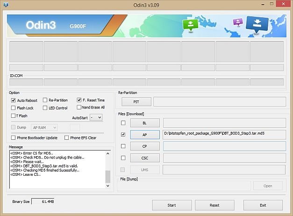The image size is (293, 216).
Task: Open the AP RAM dump dropdown
Action: pyautogui.click(x=44, y=128)
